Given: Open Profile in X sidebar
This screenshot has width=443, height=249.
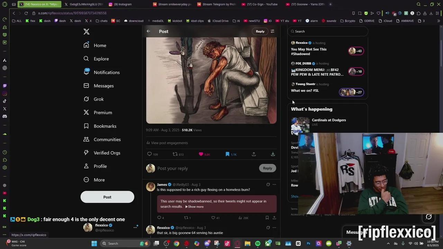Looking at the screenshot, I should coord(95,166).
